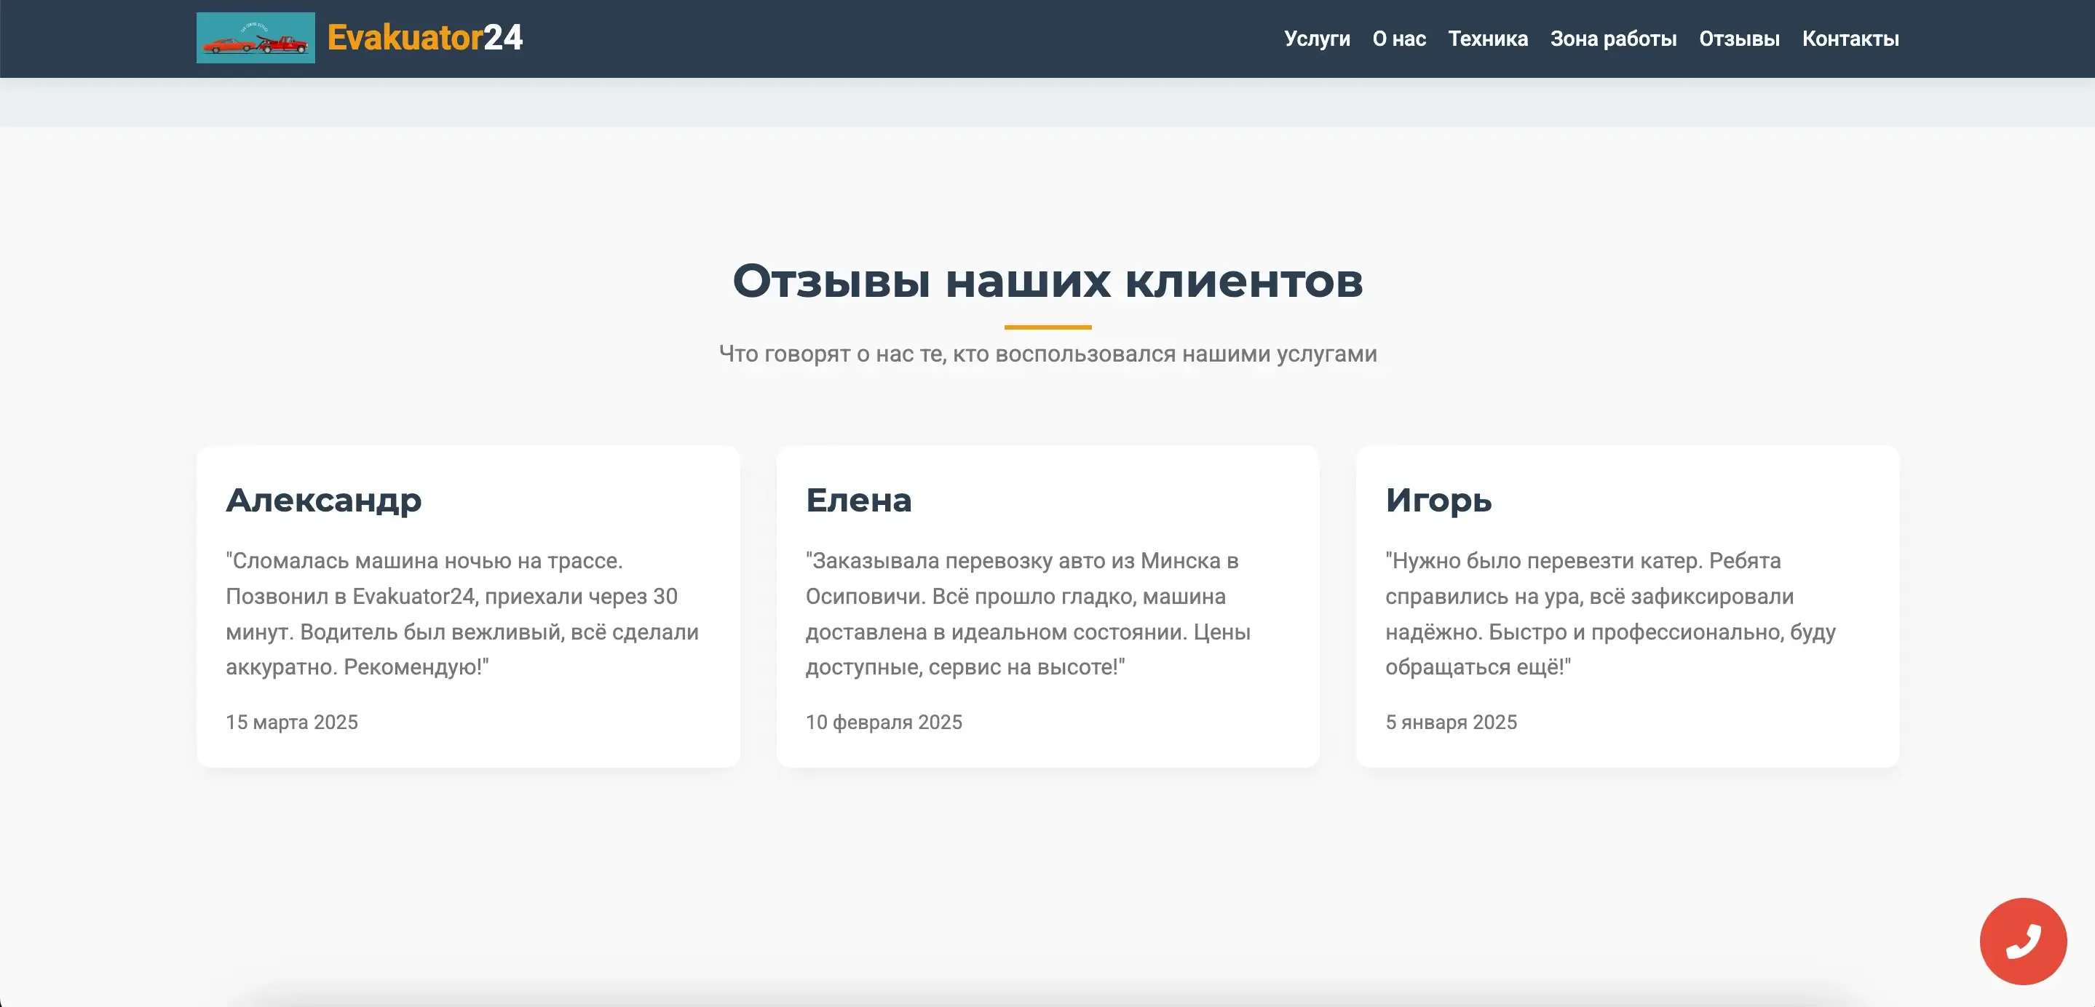Select the date 5 января 2025 in Игорь's card
Image resolution: width=2095 pixels, height=1007 pixels.
click(1451, 722)
